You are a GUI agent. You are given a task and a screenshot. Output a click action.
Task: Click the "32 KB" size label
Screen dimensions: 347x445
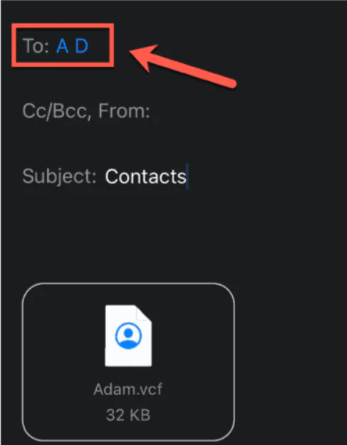coord(128,415)
